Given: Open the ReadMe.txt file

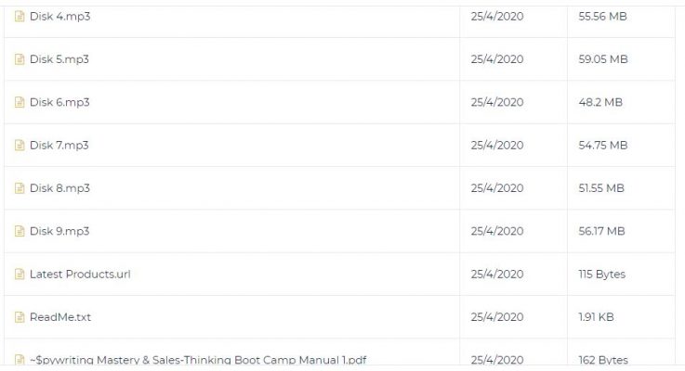Looking at the screenshot, I should [x=60, y=317].
